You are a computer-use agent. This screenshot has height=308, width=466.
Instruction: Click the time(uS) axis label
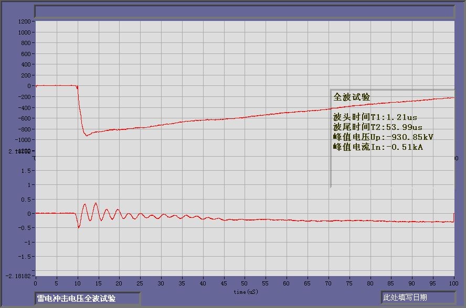pos(246,292)
